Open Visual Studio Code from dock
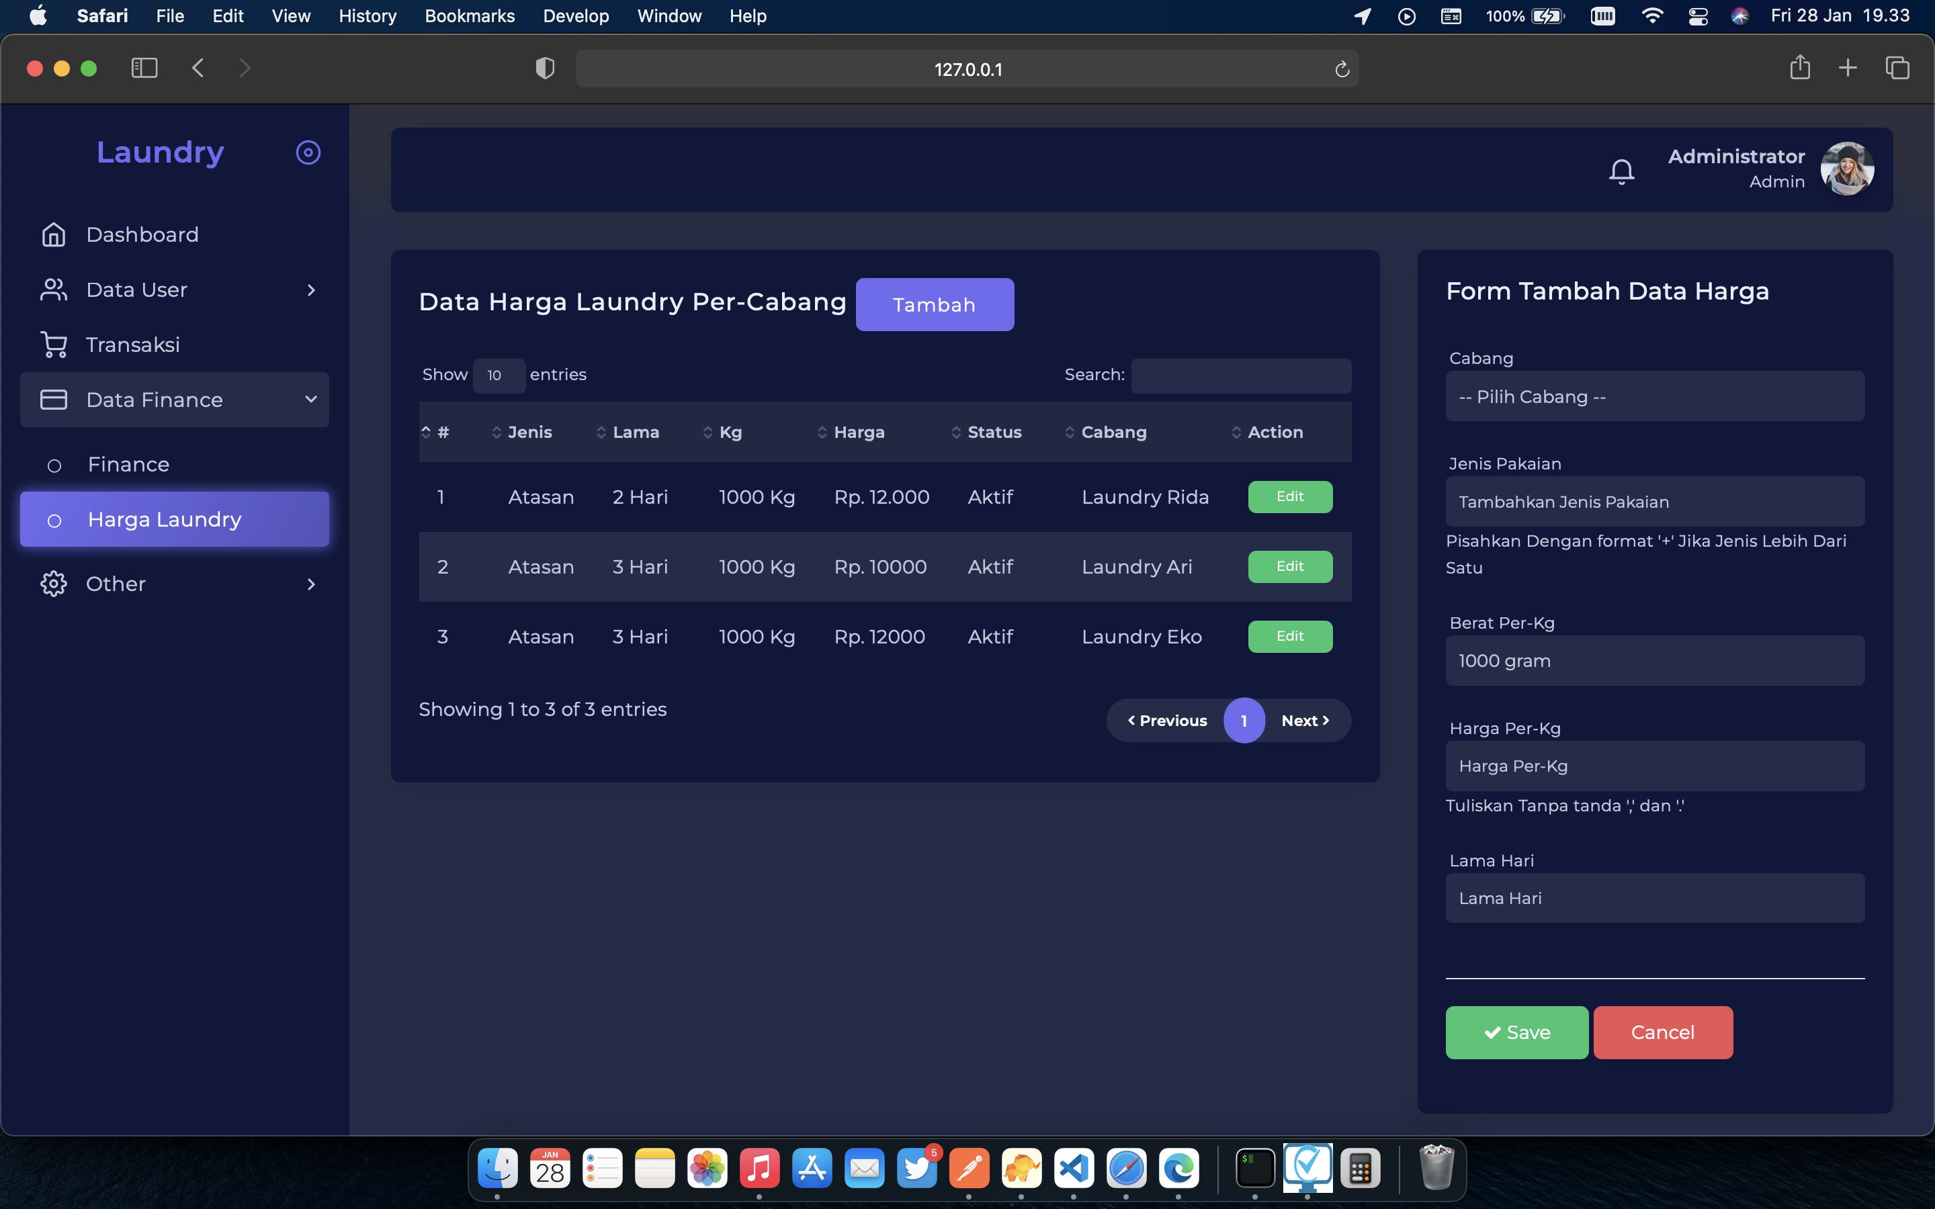 pyautogui.click(x=1073, y=1168)
